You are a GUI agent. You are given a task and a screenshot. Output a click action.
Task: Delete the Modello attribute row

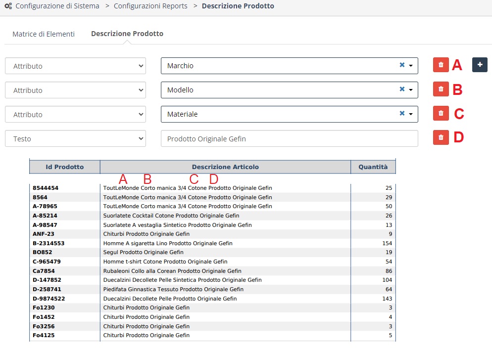441,89
